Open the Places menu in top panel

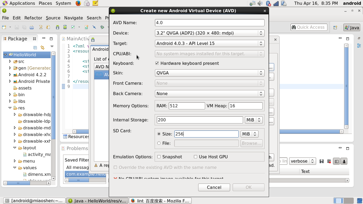[x=45, y=3]
